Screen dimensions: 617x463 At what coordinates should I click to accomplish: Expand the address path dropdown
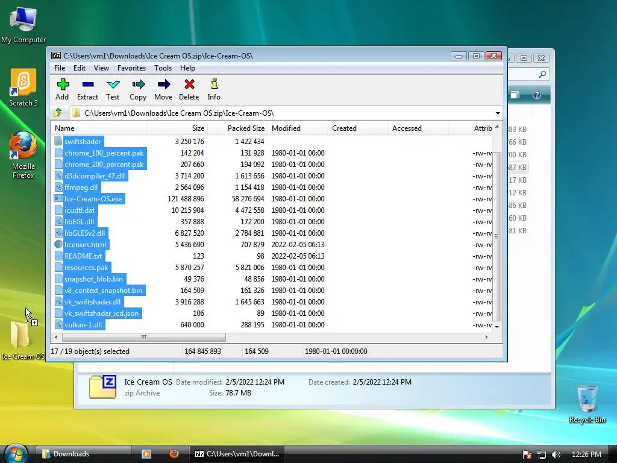[498, 113]
